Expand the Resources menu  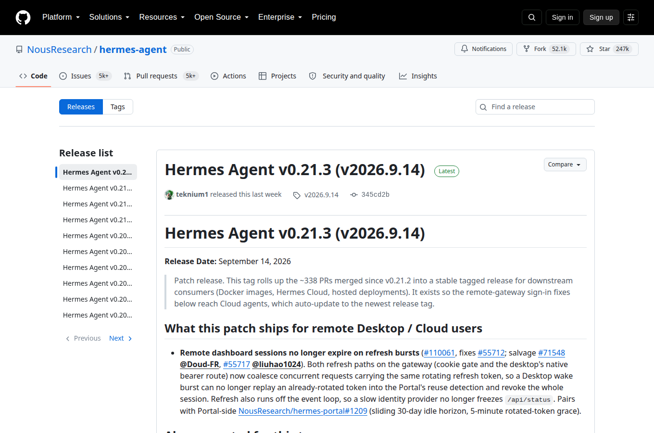coord(162,17)
